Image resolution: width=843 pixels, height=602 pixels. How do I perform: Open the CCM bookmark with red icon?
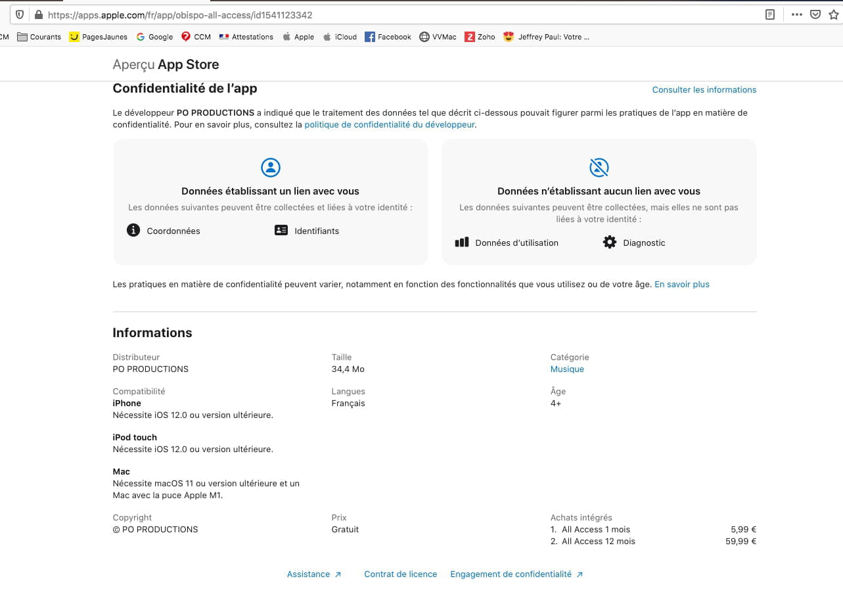[x=196, y=37]
